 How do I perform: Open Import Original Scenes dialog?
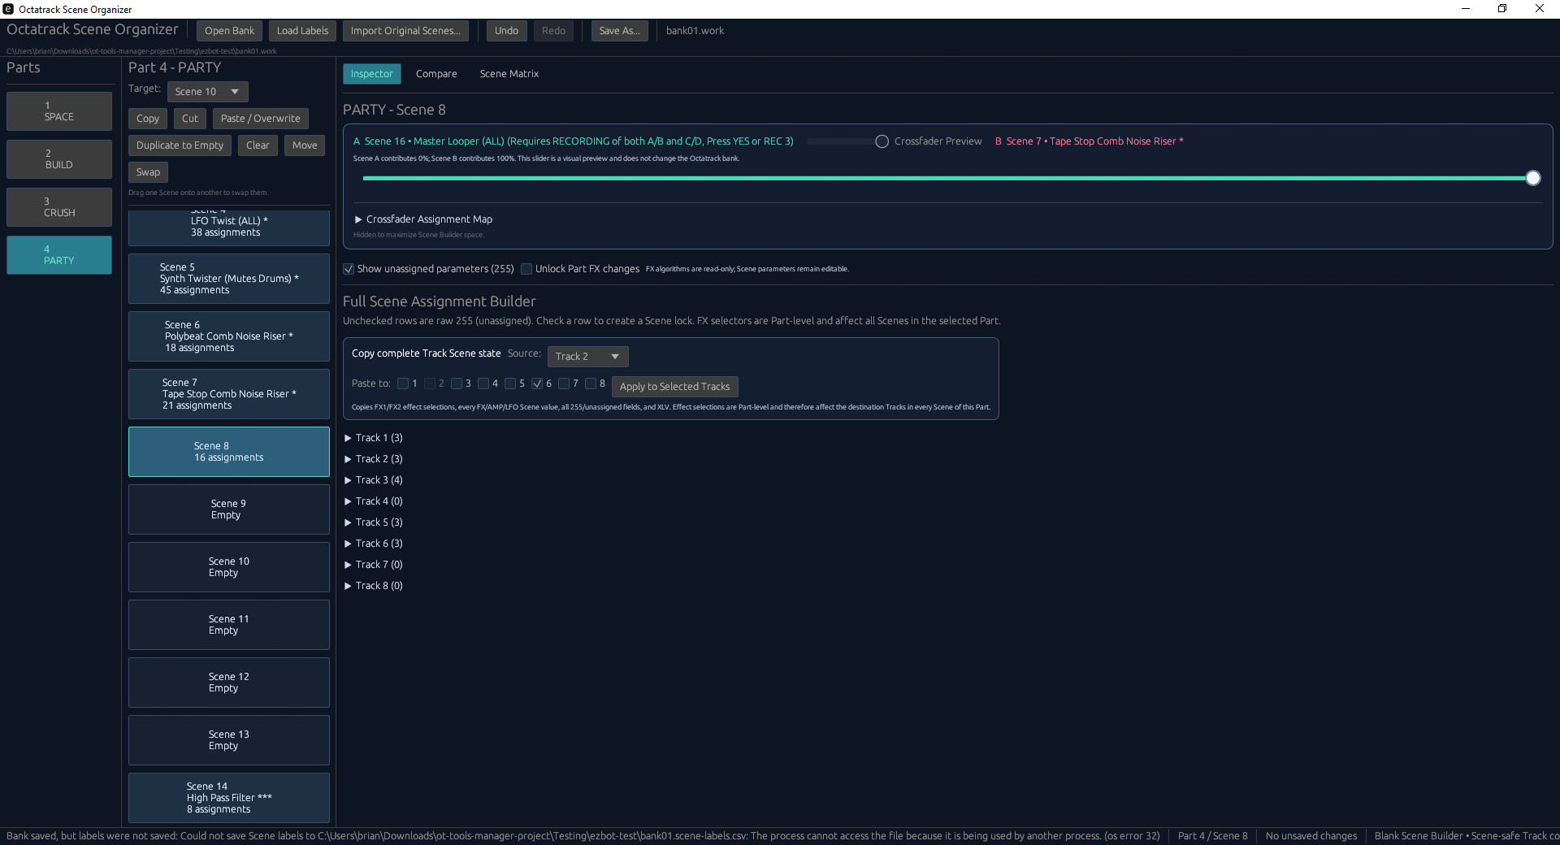coord(405,31)
